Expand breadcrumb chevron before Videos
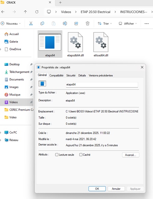Image resolution: width=153 pixels, height=199 pixels. [x=56, y=12]
